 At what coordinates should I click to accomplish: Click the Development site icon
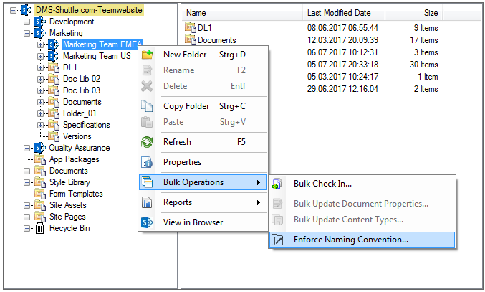coord(40,22)
